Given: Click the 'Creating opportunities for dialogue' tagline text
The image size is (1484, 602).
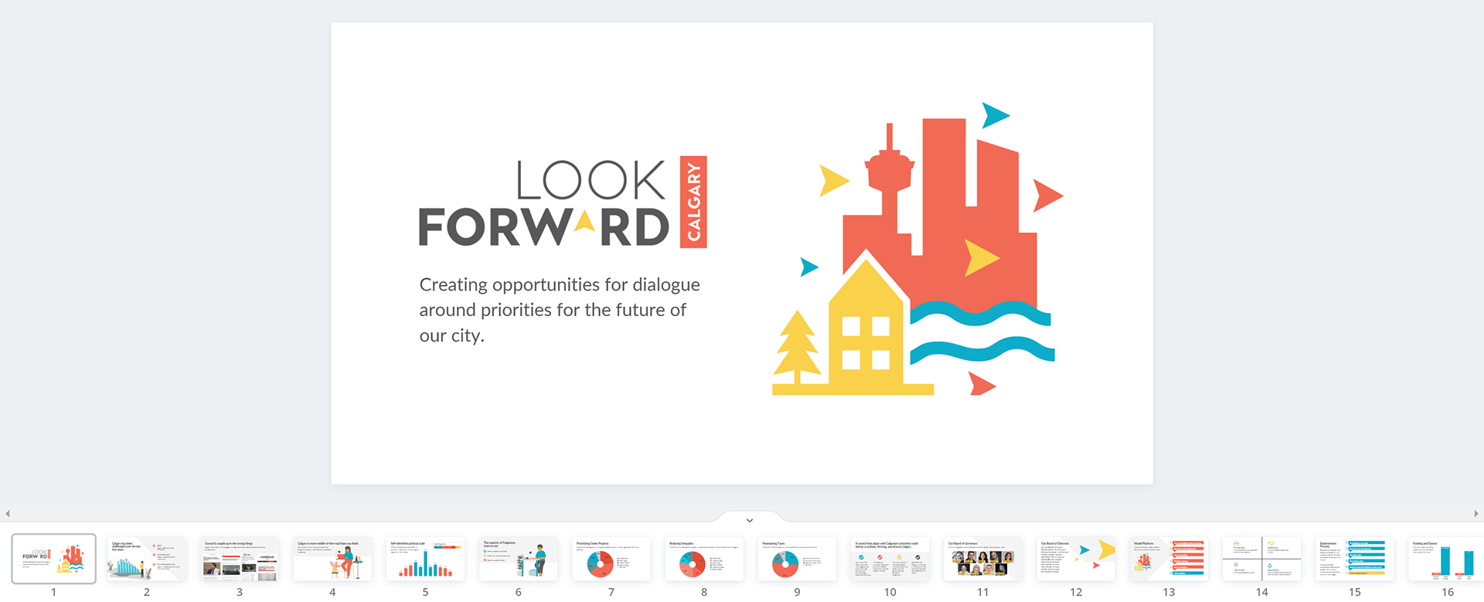Looking at the screenshot, I should [x=560, y=310].
